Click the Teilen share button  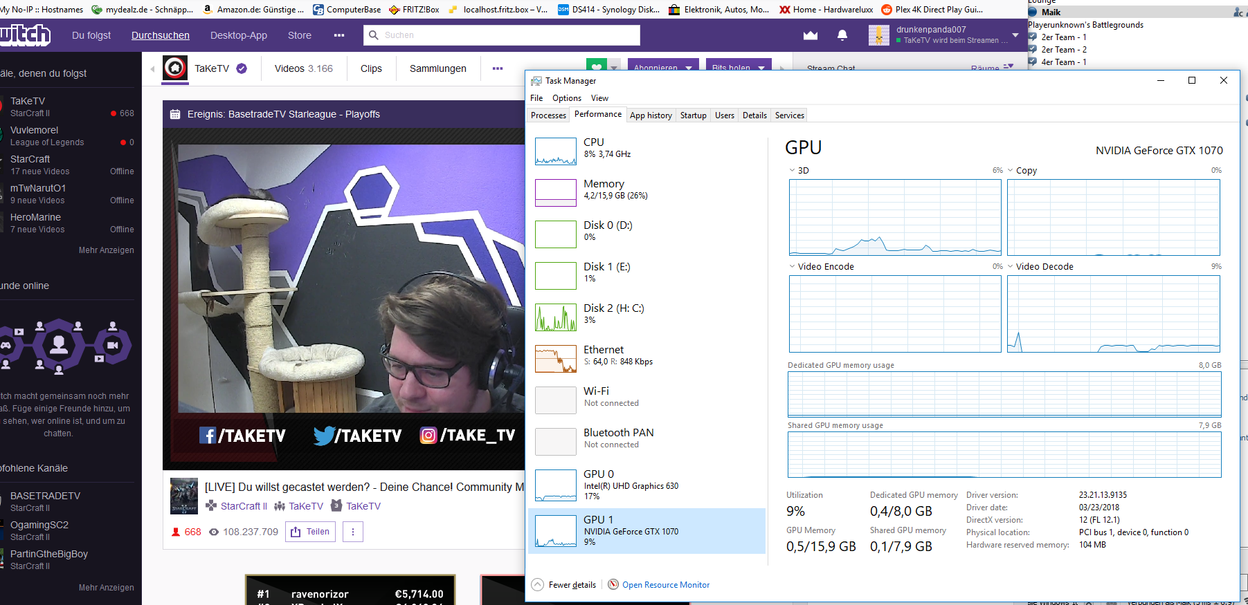click(x=310, y=532)
